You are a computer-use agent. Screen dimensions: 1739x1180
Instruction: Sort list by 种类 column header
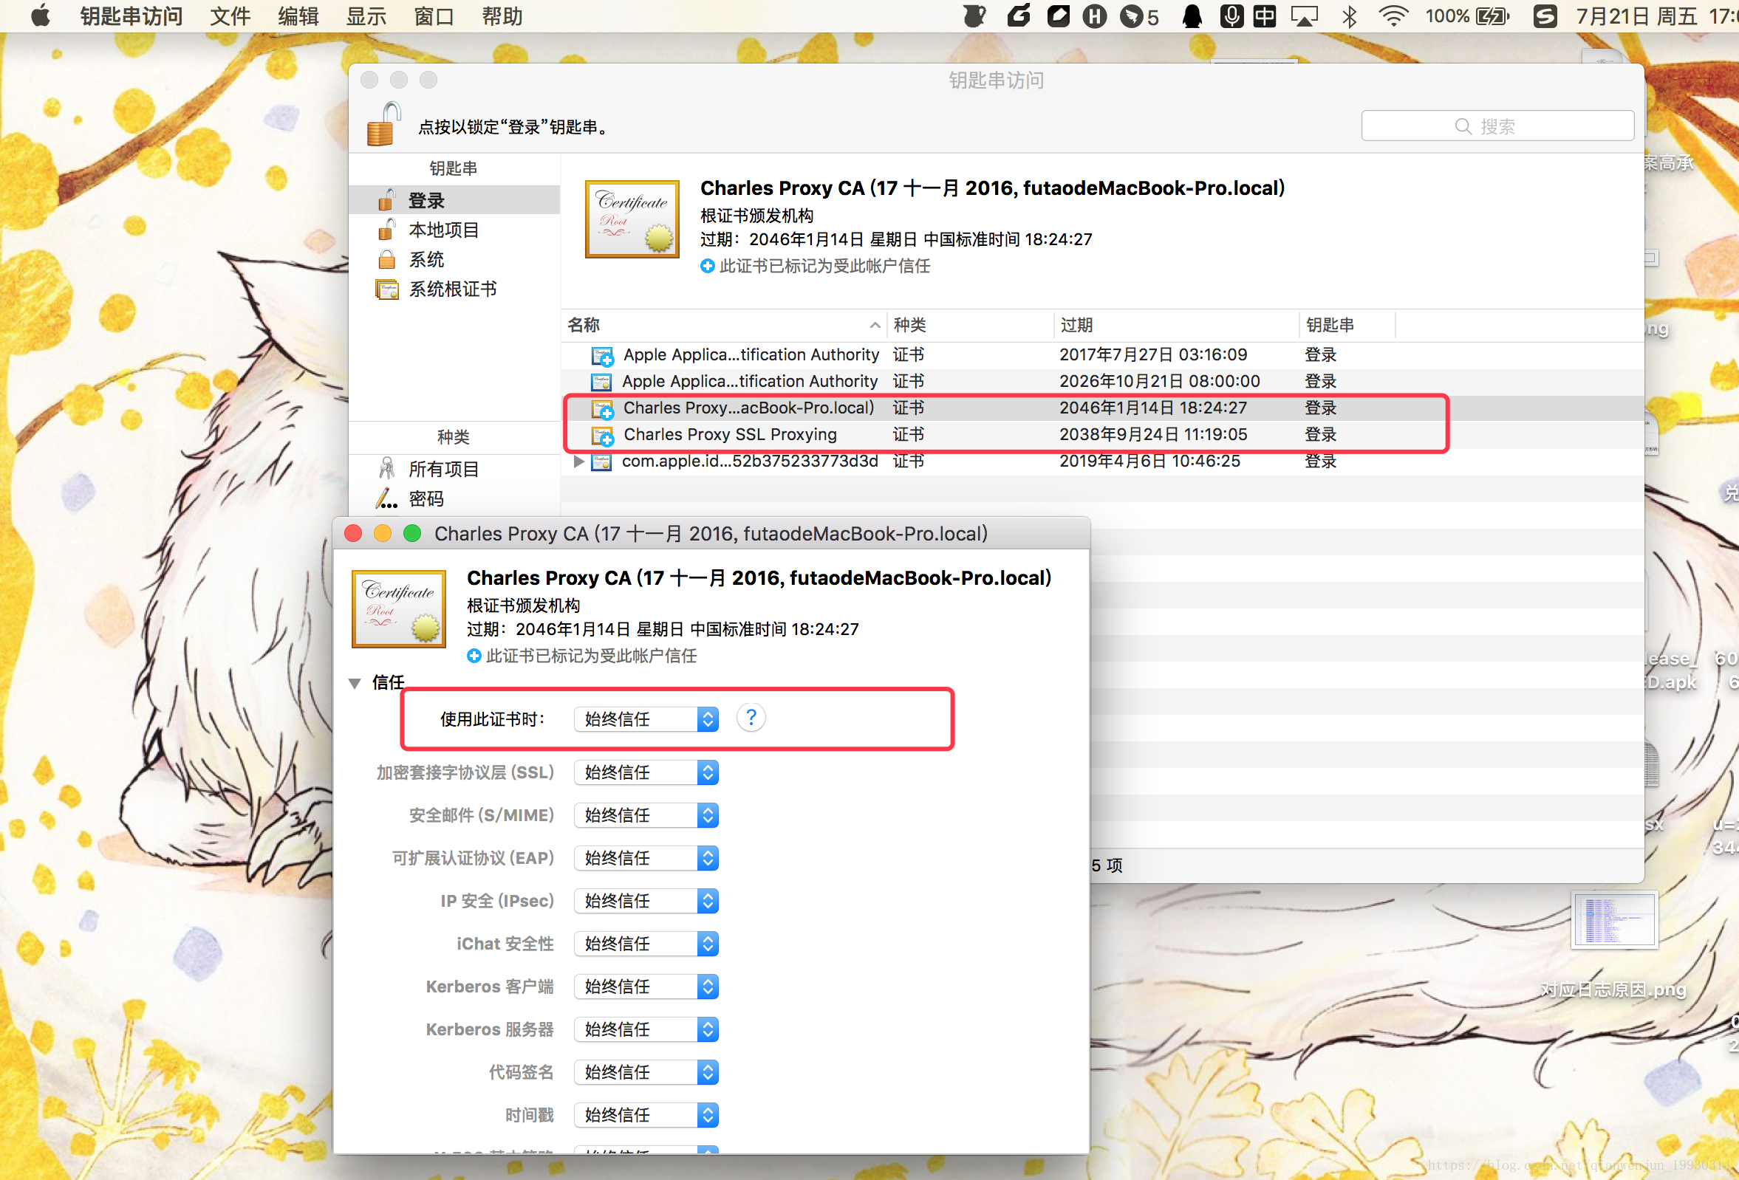(x=971, y=325)
